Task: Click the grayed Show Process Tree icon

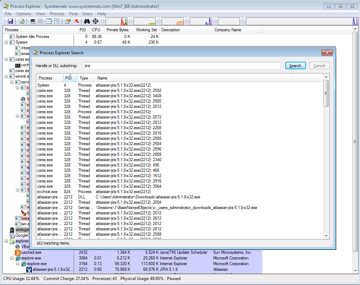Action: 41,21
